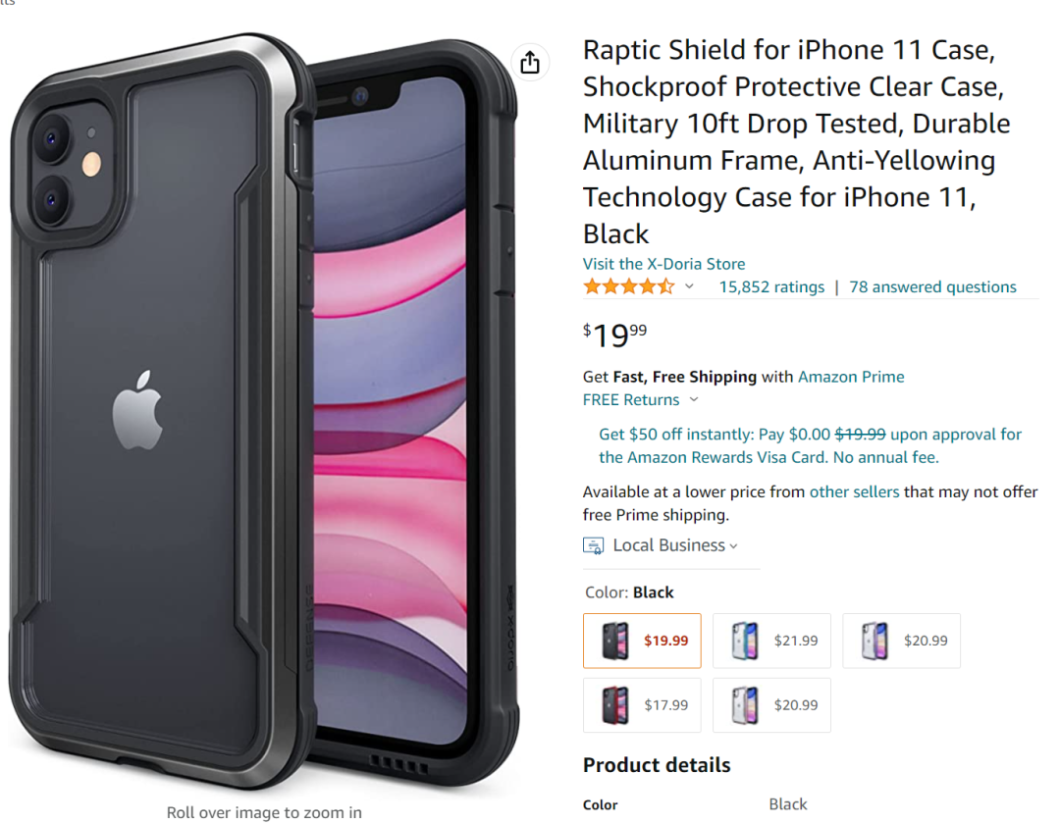Click the Raptic Shield product title
The height and width of the screenshot is (825, 1060).
(x=795, y=141)
